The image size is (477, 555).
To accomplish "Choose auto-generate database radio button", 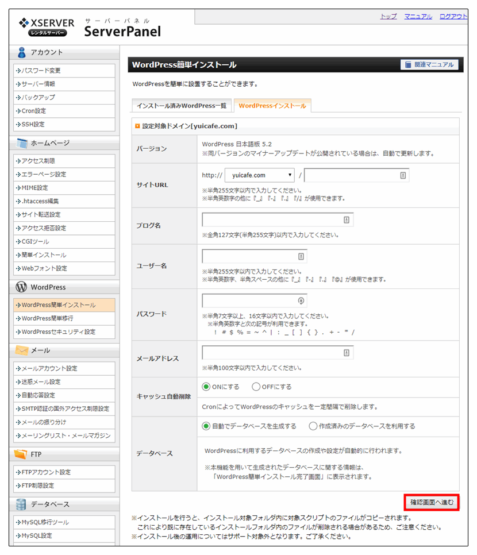I will (x=206, y=426).
